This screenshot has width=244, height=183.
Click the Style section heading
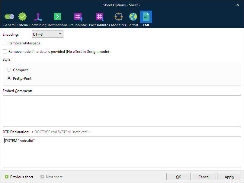[7, 59]
